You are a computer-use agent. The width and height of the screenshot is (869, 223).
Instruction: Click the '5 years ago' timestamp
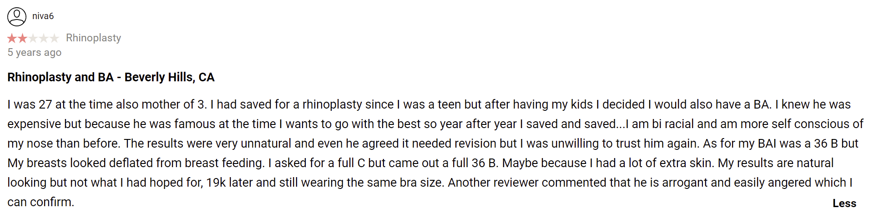35,53
